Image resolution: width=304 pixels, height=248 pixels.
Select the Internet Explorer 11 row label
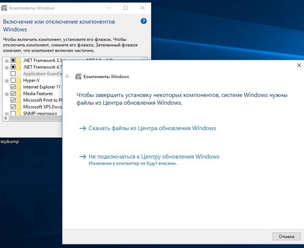(x=42, y=87)
